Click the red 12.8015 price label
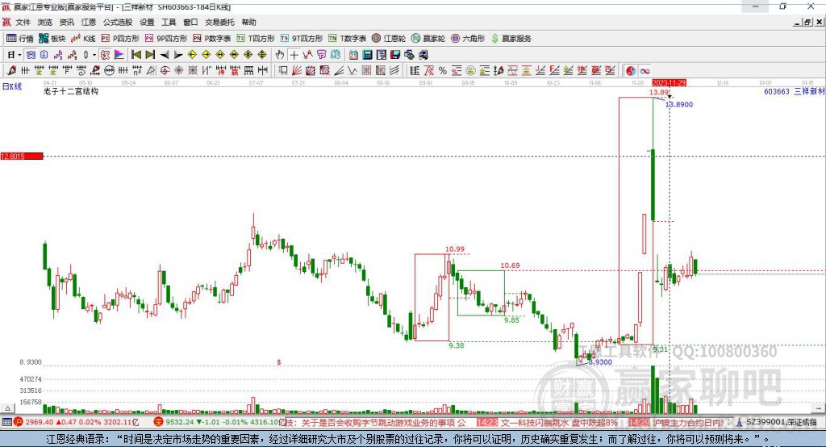The height and width of the screenshot is (447, 826). point(22,156)
